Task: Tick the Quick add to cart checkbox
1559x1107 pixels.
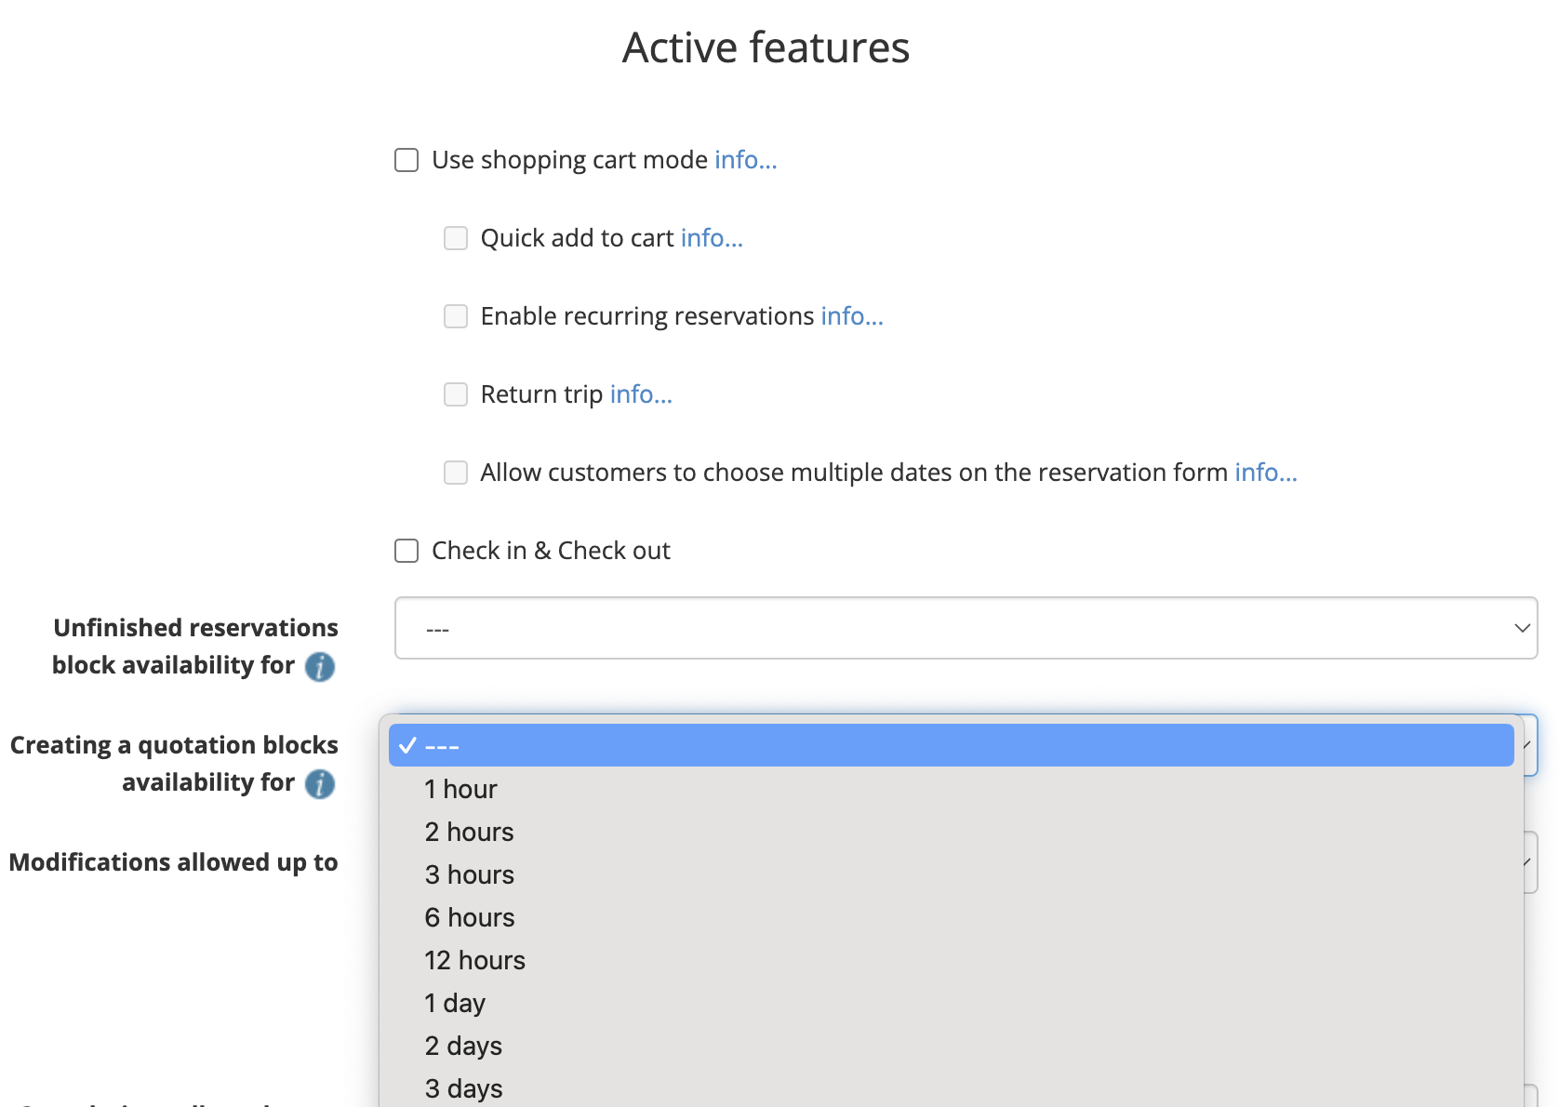Action: [x=456, y=238]
